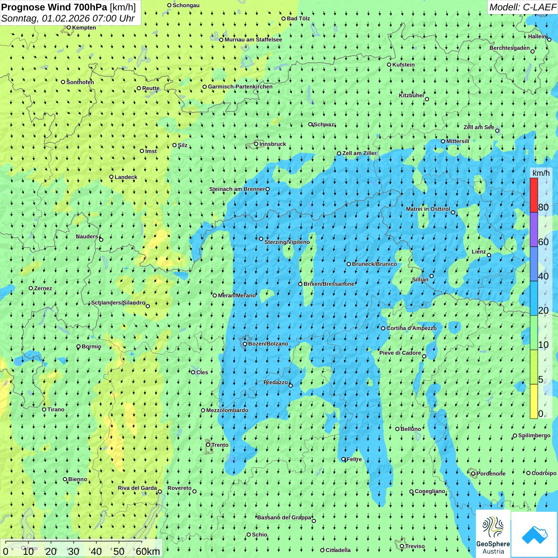Click the 'Mezzolombardo' label

coord(227,410)
